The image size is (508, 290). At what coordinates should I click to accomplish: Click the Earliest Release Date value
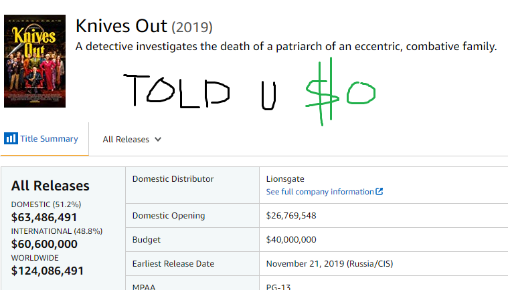329,263
